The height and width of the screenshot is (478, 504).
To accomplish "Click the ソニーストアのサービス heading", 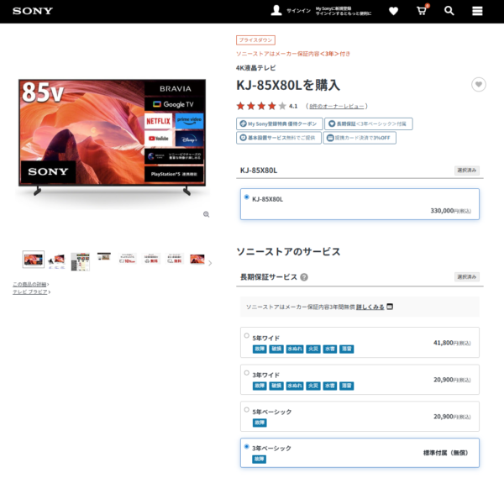I will pos(288,252).
